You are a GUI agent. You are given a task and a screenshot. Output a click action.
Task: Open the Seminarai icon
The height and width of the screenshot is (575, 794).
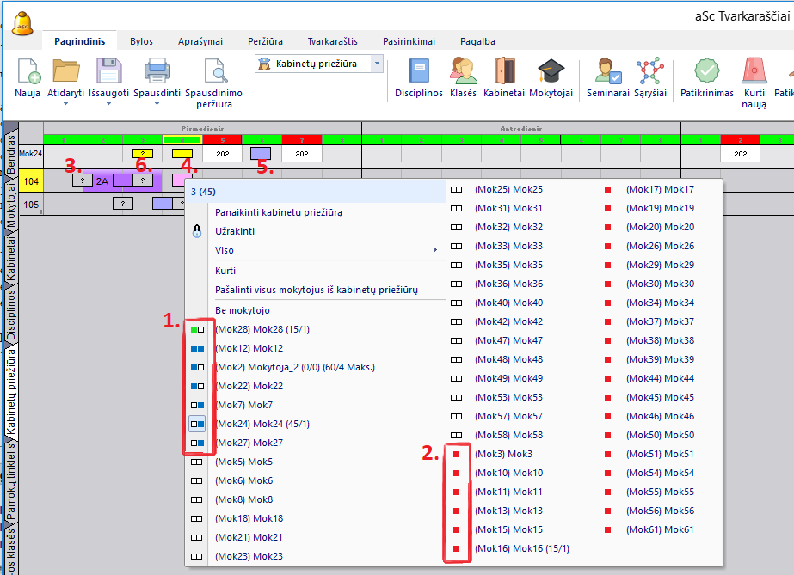608,71
